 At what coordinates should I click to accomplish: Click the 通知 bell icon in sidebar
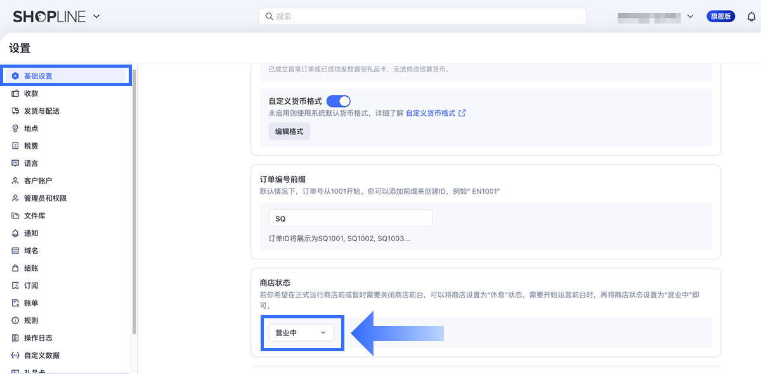[x=15, y=234]
